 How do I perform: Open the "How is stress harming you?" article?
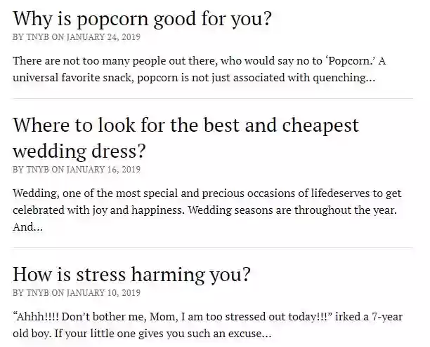(x=131, y=275)
